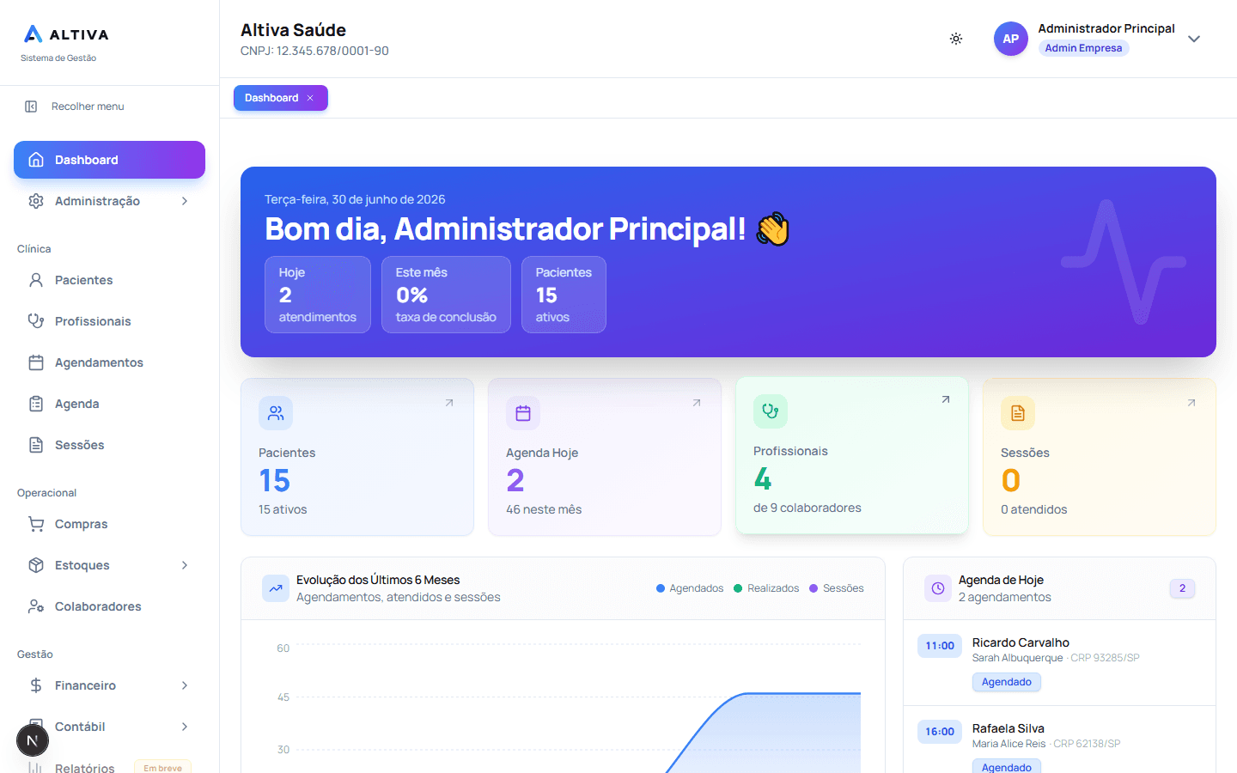Close the Dashboard tab with X

pos(310,98)
